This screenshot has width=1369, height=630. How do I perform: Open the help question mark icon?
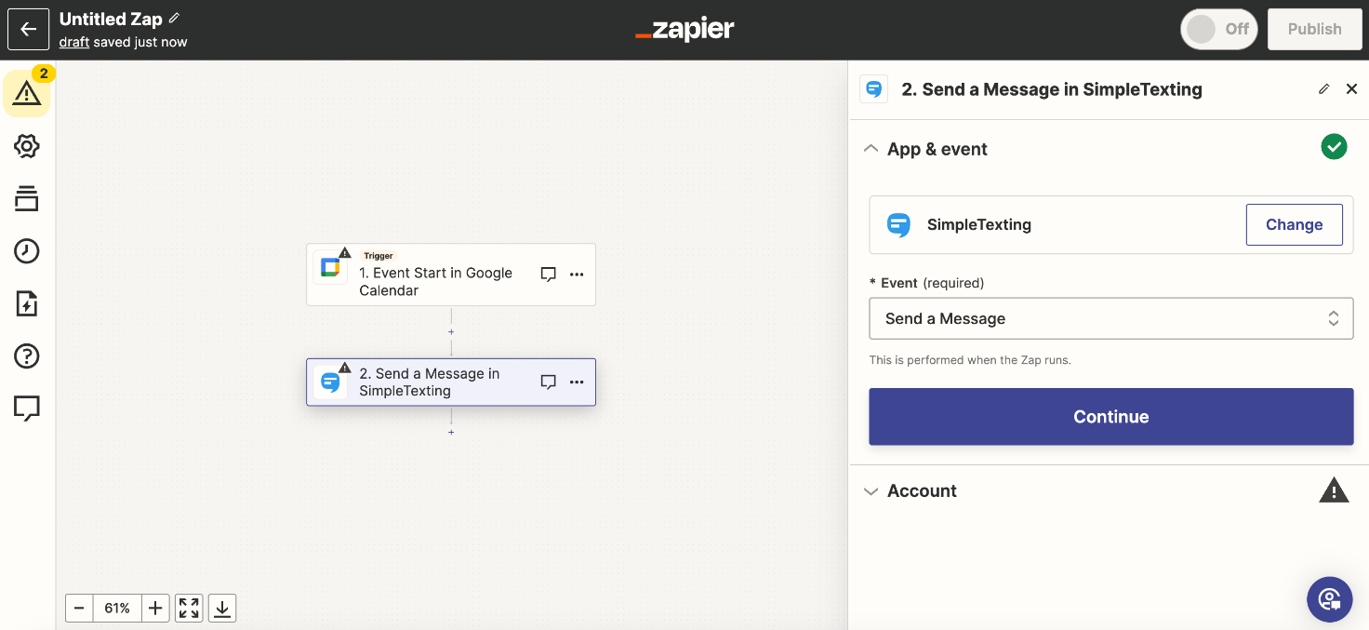(27, 355)
